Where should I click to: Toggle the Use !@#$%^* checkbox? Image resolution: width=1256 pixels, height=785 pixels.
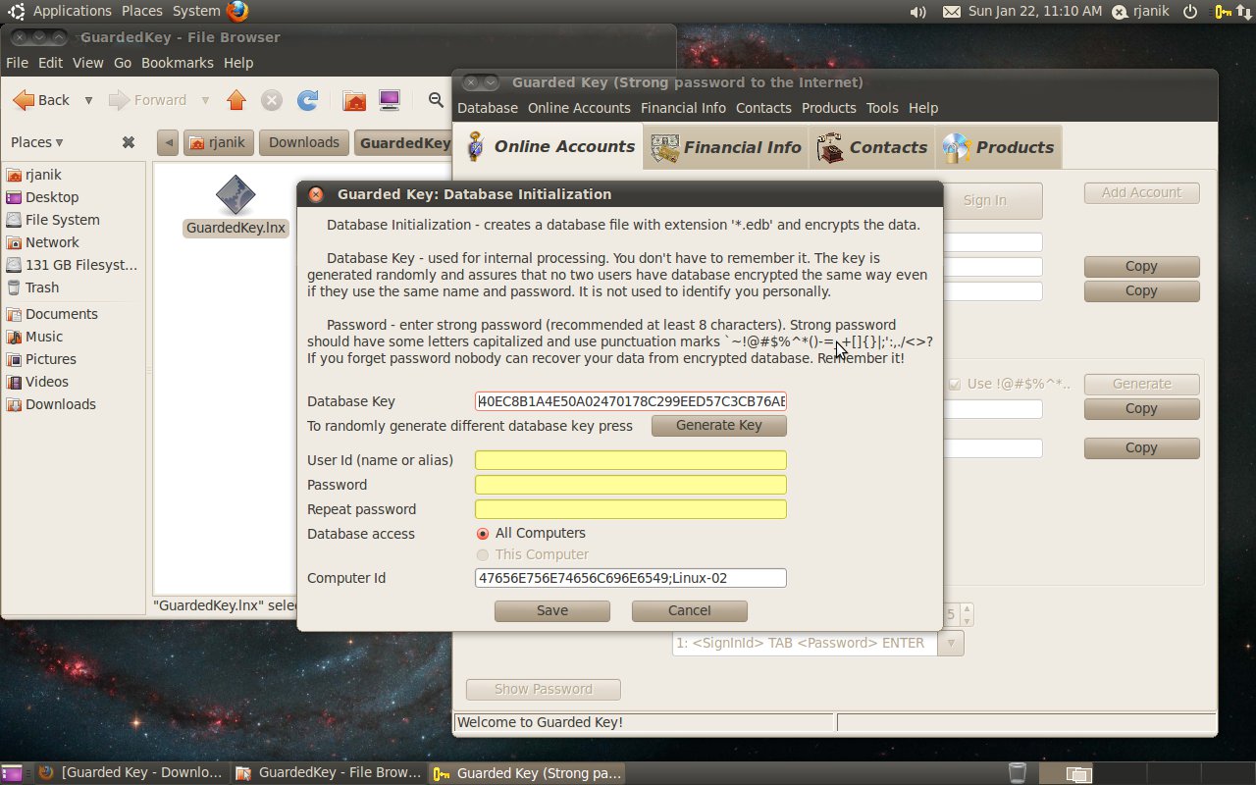(956, 384)
